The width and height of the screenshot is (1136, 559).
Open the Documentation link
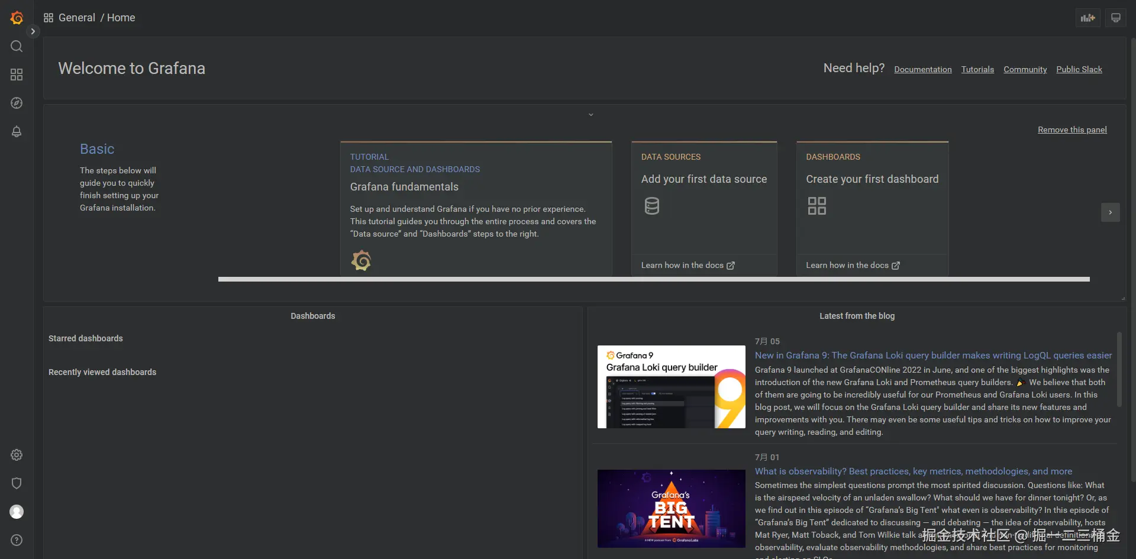point(923,69)
